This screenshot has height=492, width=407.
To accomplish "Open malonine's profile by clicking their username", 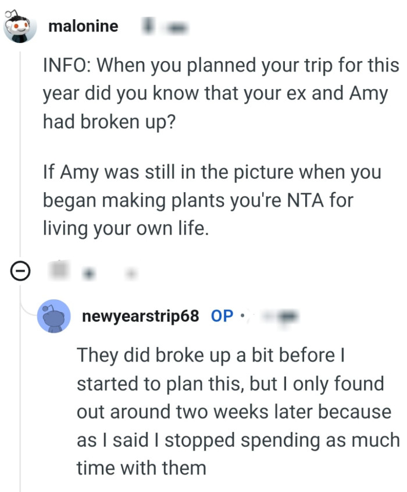I will (x=83, y=26).
